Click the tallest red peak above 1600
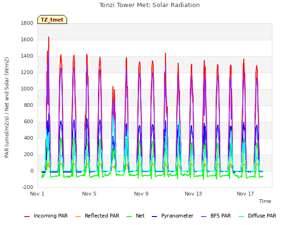300x225 pixels. (x=49, y=37)
